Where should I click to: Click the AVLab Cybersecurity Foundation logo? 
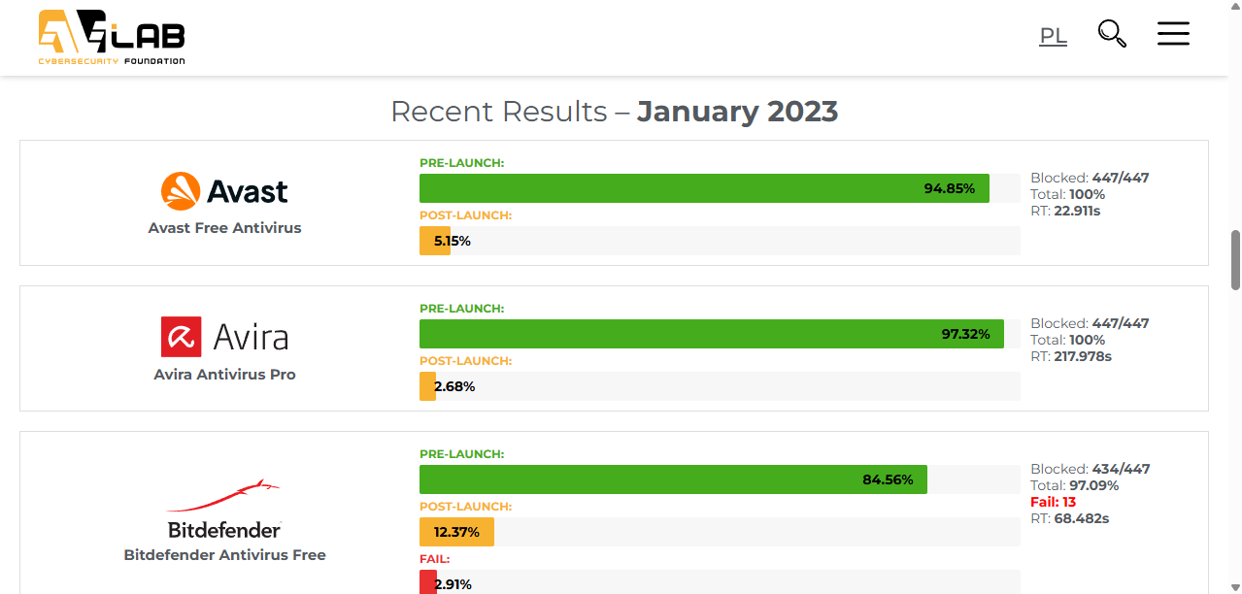click(x=112, y=37)
